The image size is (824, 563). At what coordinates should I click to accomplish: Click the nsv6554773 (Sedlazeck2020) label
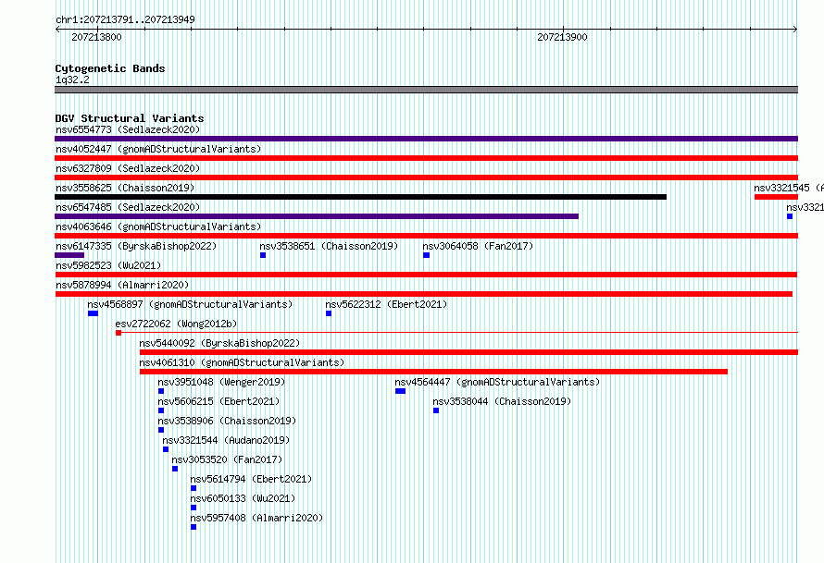click(x=128, y=129)
